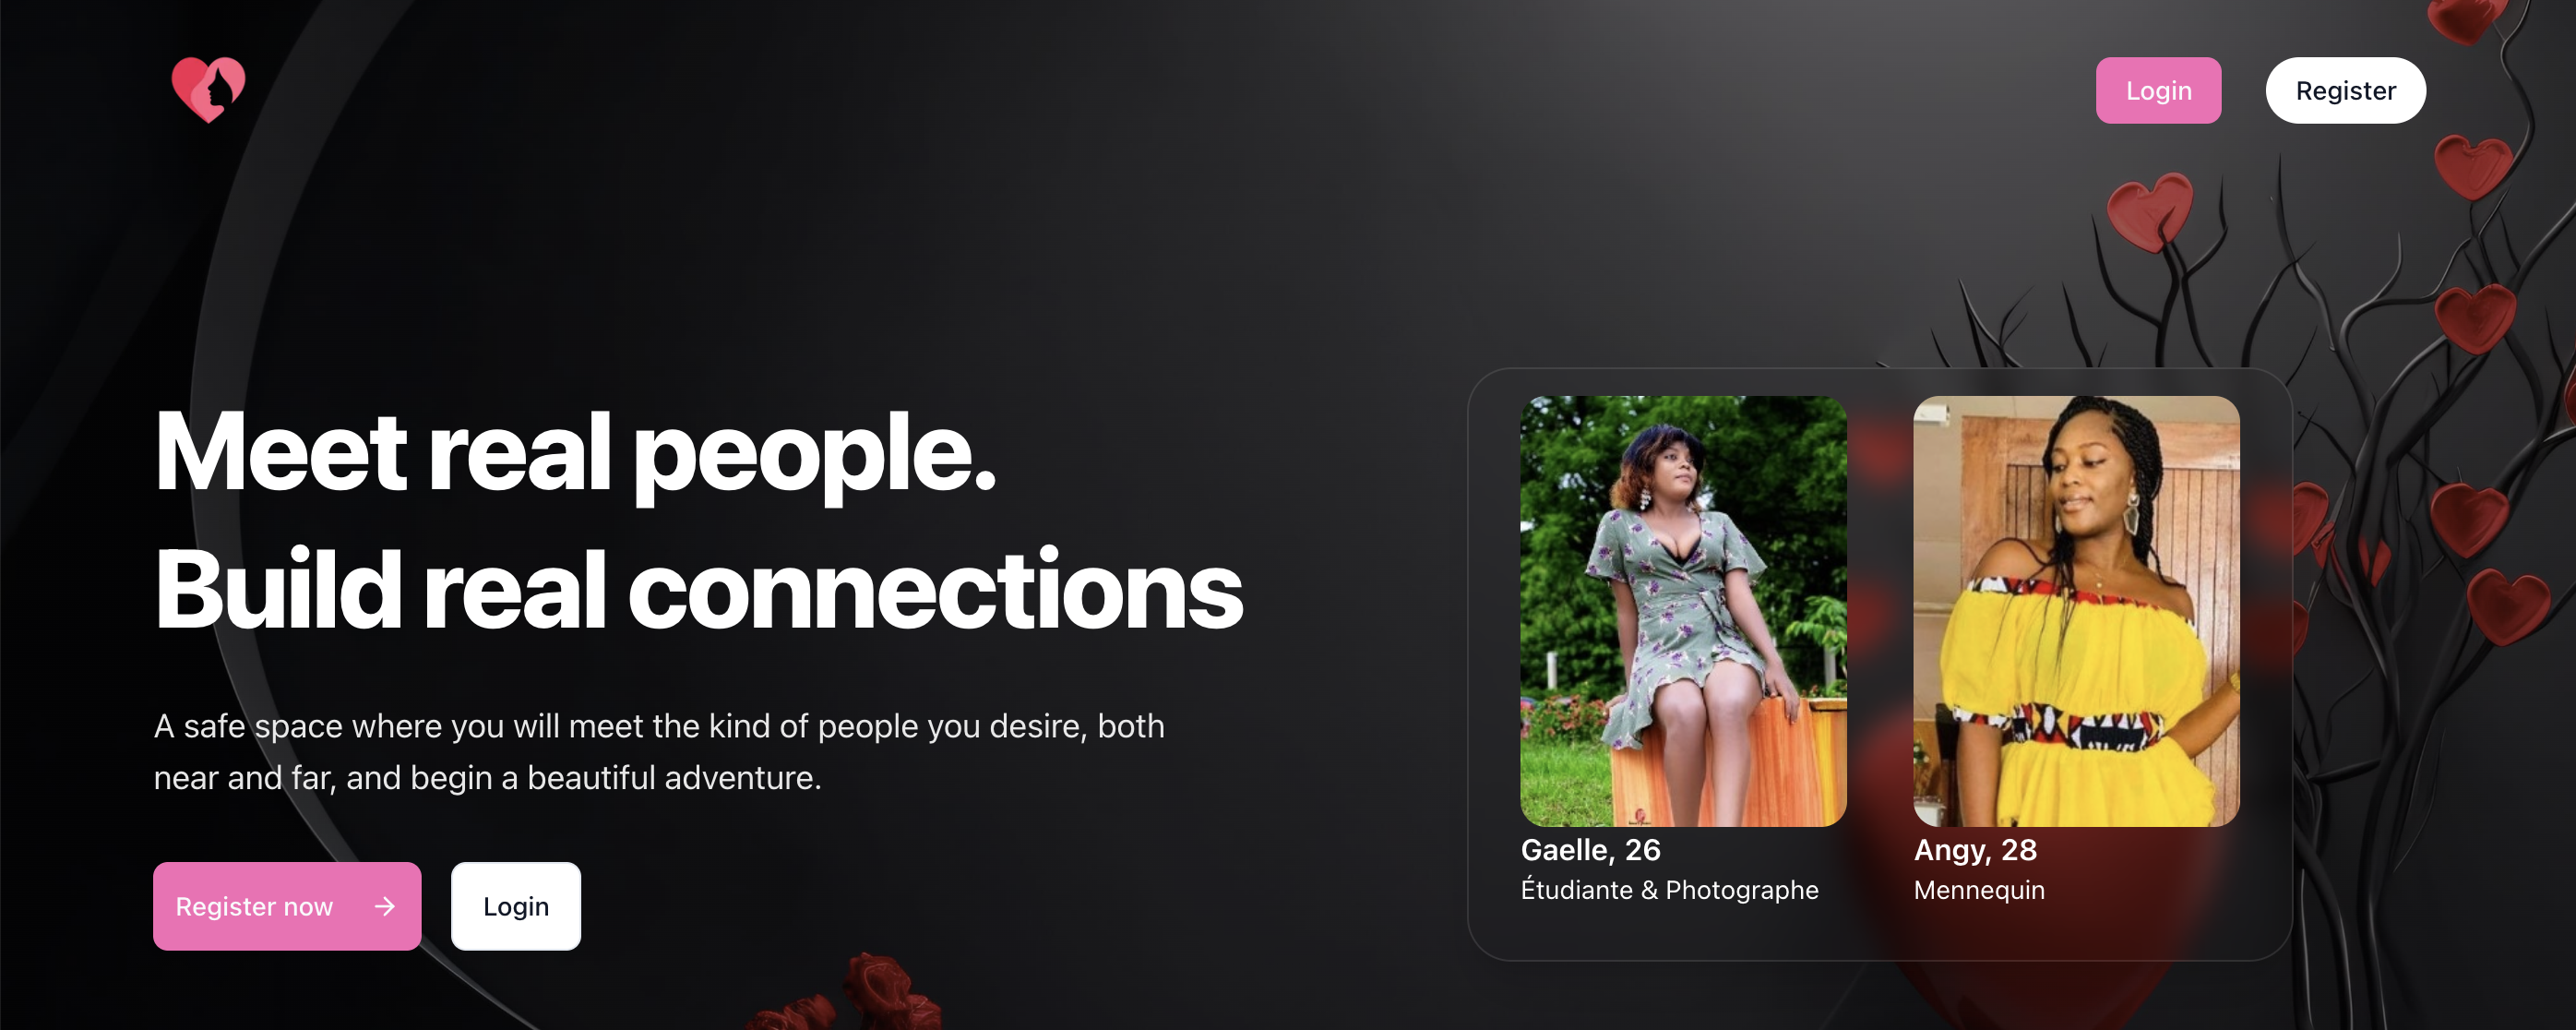Screen dimensions: 2576x1030
Task: Click the Meet real people headline
Action: pyautogui.click(x=575, y=453)
